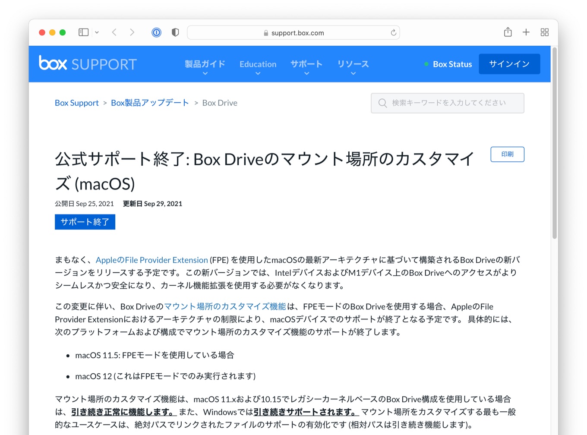
Task: Open the 1Password extension
Action: (156, 32)
